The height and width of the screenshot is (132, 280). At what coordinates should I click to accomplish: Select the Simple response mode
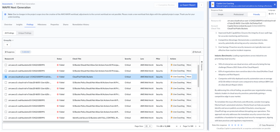tap(220, 14)
